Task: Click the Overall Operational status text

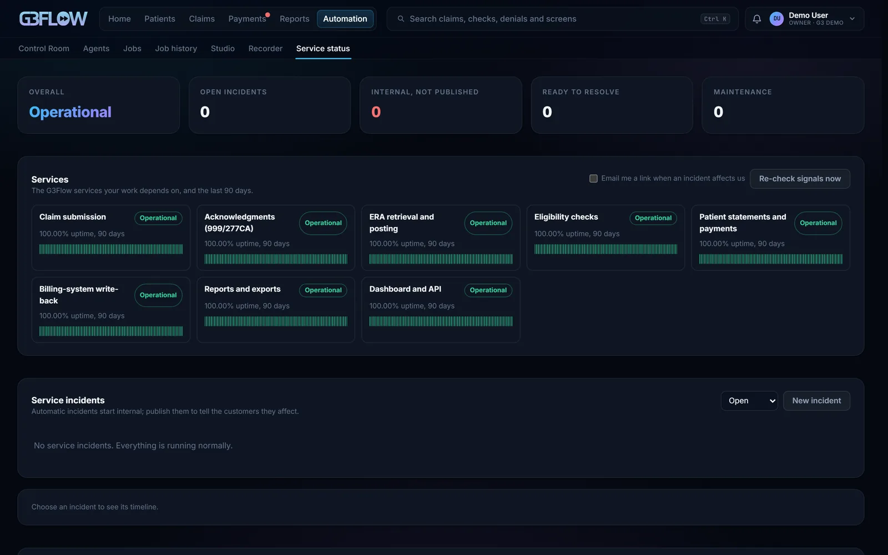Action: [x=70, y=112]
